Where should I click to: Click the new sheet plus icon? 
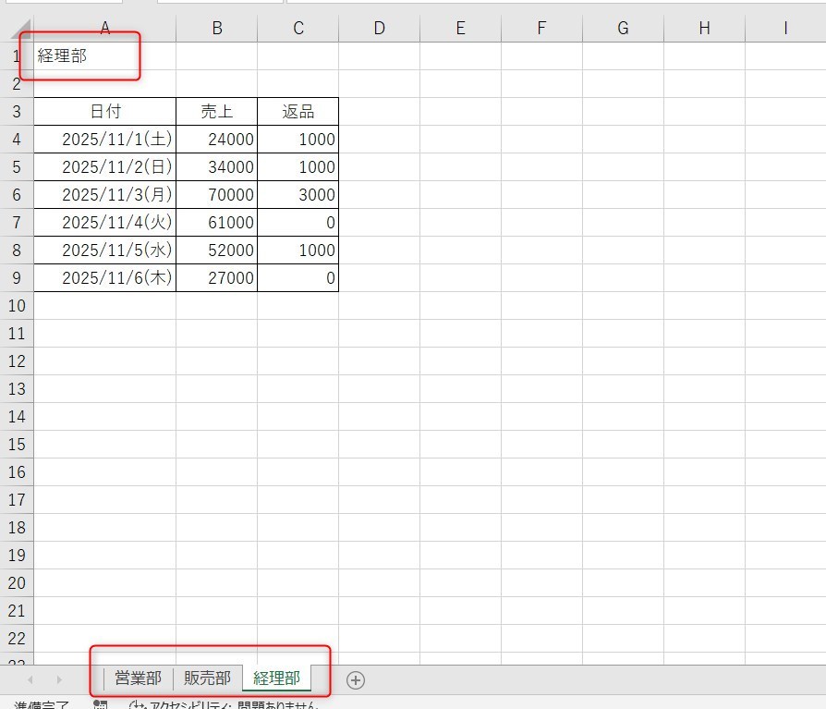point(356,680)
